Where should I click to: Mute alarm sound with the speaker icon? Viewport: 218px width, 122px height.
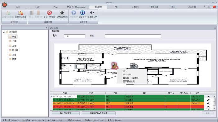point(92,13)
